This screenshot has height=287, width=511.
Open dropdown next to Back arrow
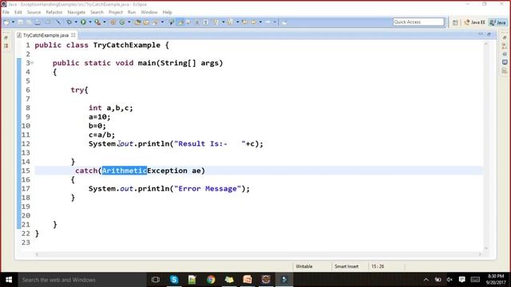(x=260, y=22)
